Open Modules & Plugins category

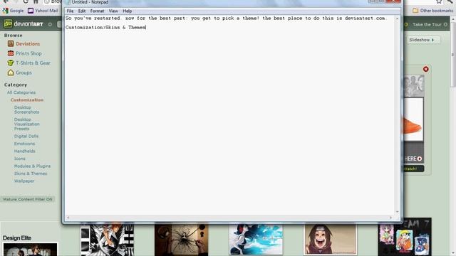(32, 166)
